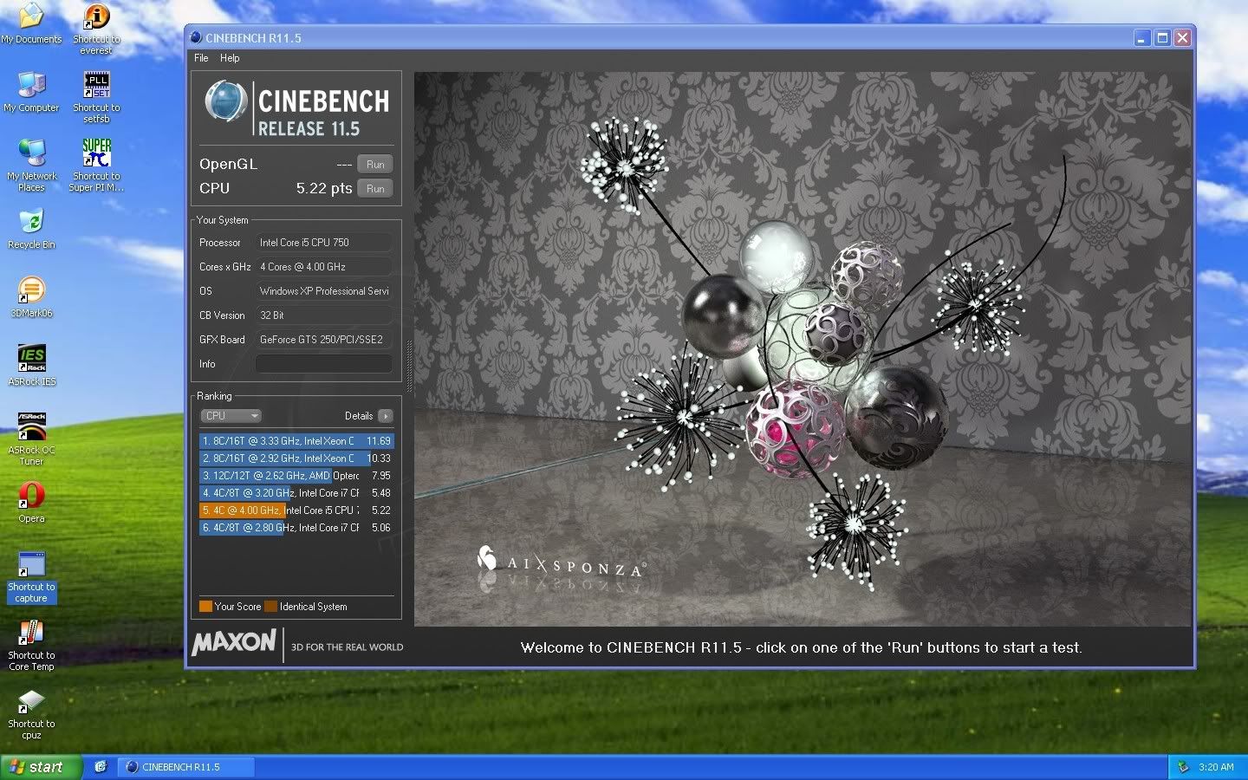Viewport: 1248px width, 780px height.
Task: Click the Identical System legend swatch
Action: pos(270,607)
